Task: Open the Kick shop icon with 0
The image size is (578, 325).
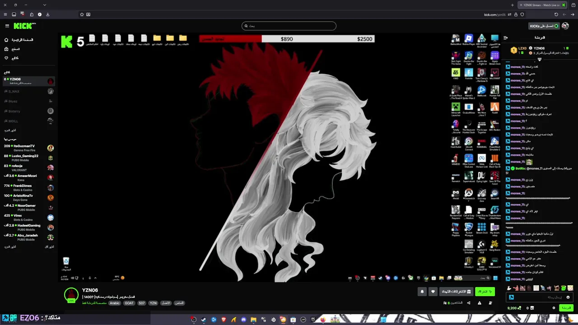Action: coord(530,308)
